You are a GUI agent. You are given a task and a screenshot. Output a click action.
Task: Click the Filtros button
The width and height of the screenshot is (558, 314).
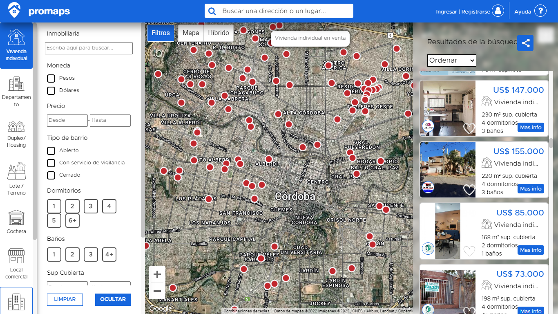coord(161,33)
